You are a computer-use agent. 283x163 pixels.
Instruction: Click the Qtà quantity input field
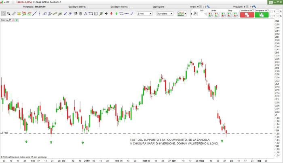[202, 15]
